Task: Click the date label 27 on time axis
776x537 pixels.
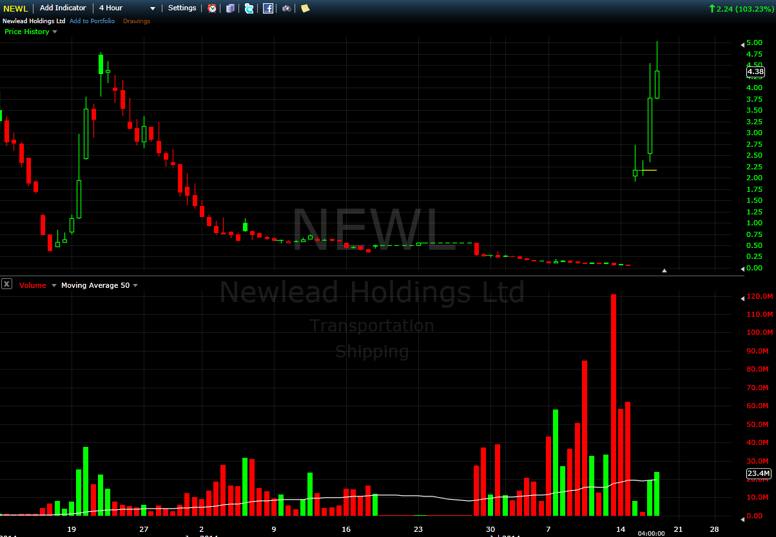Action: click(144, 529)
